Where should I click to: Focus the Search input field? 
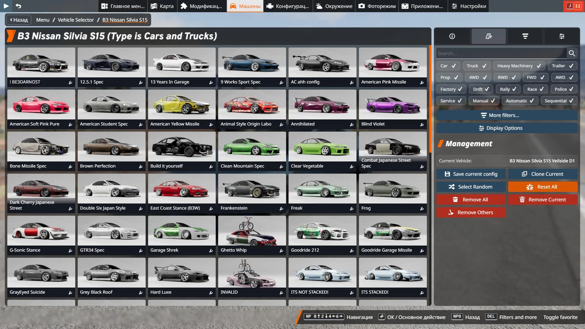pyautogui.click(x=501, y=53)
